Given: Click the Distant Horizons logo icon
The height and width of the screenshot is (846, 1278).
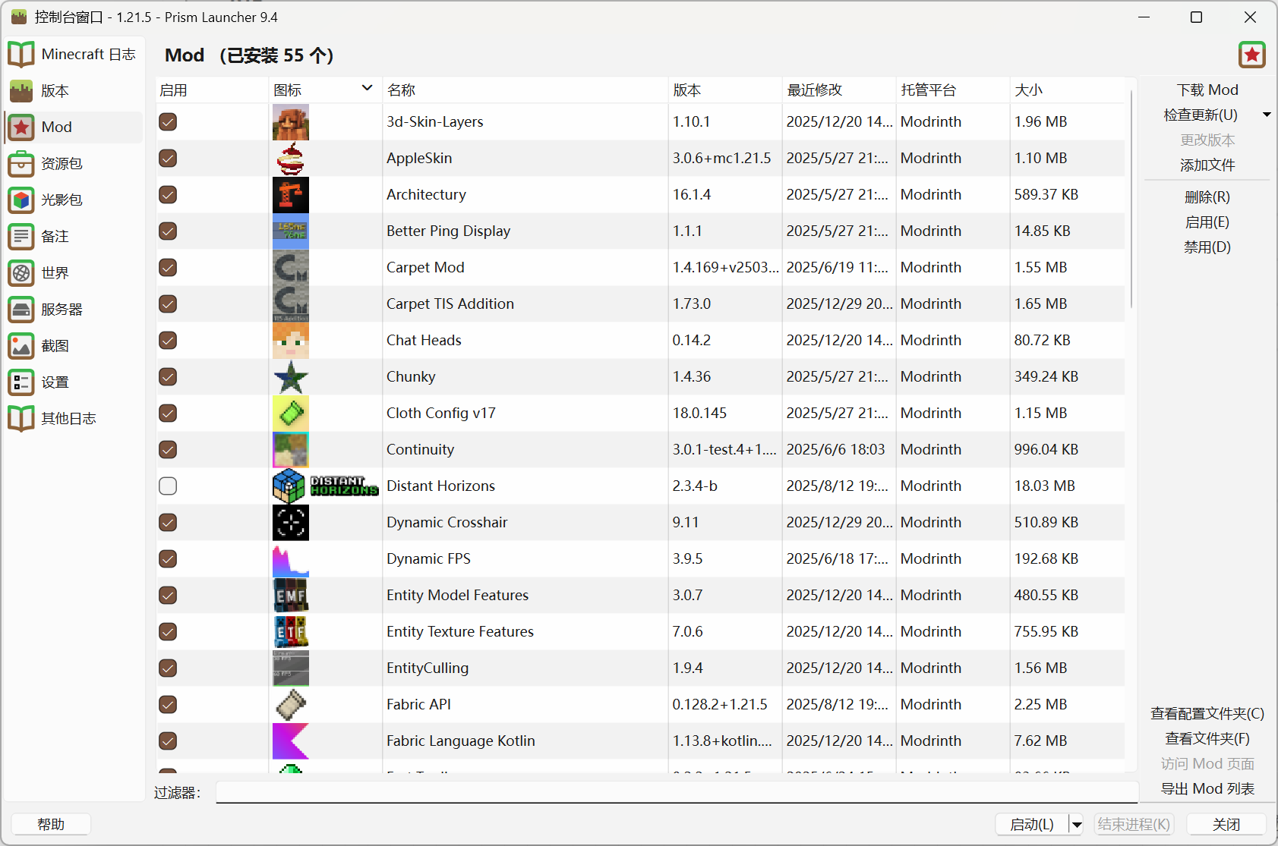Looking at the screenshot, I should tap(326, 486).
